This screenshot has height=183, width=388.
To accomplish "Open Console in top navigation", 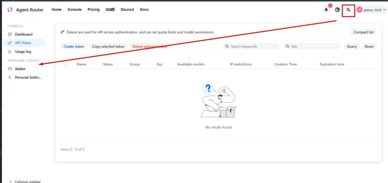I will coord(75,9).
